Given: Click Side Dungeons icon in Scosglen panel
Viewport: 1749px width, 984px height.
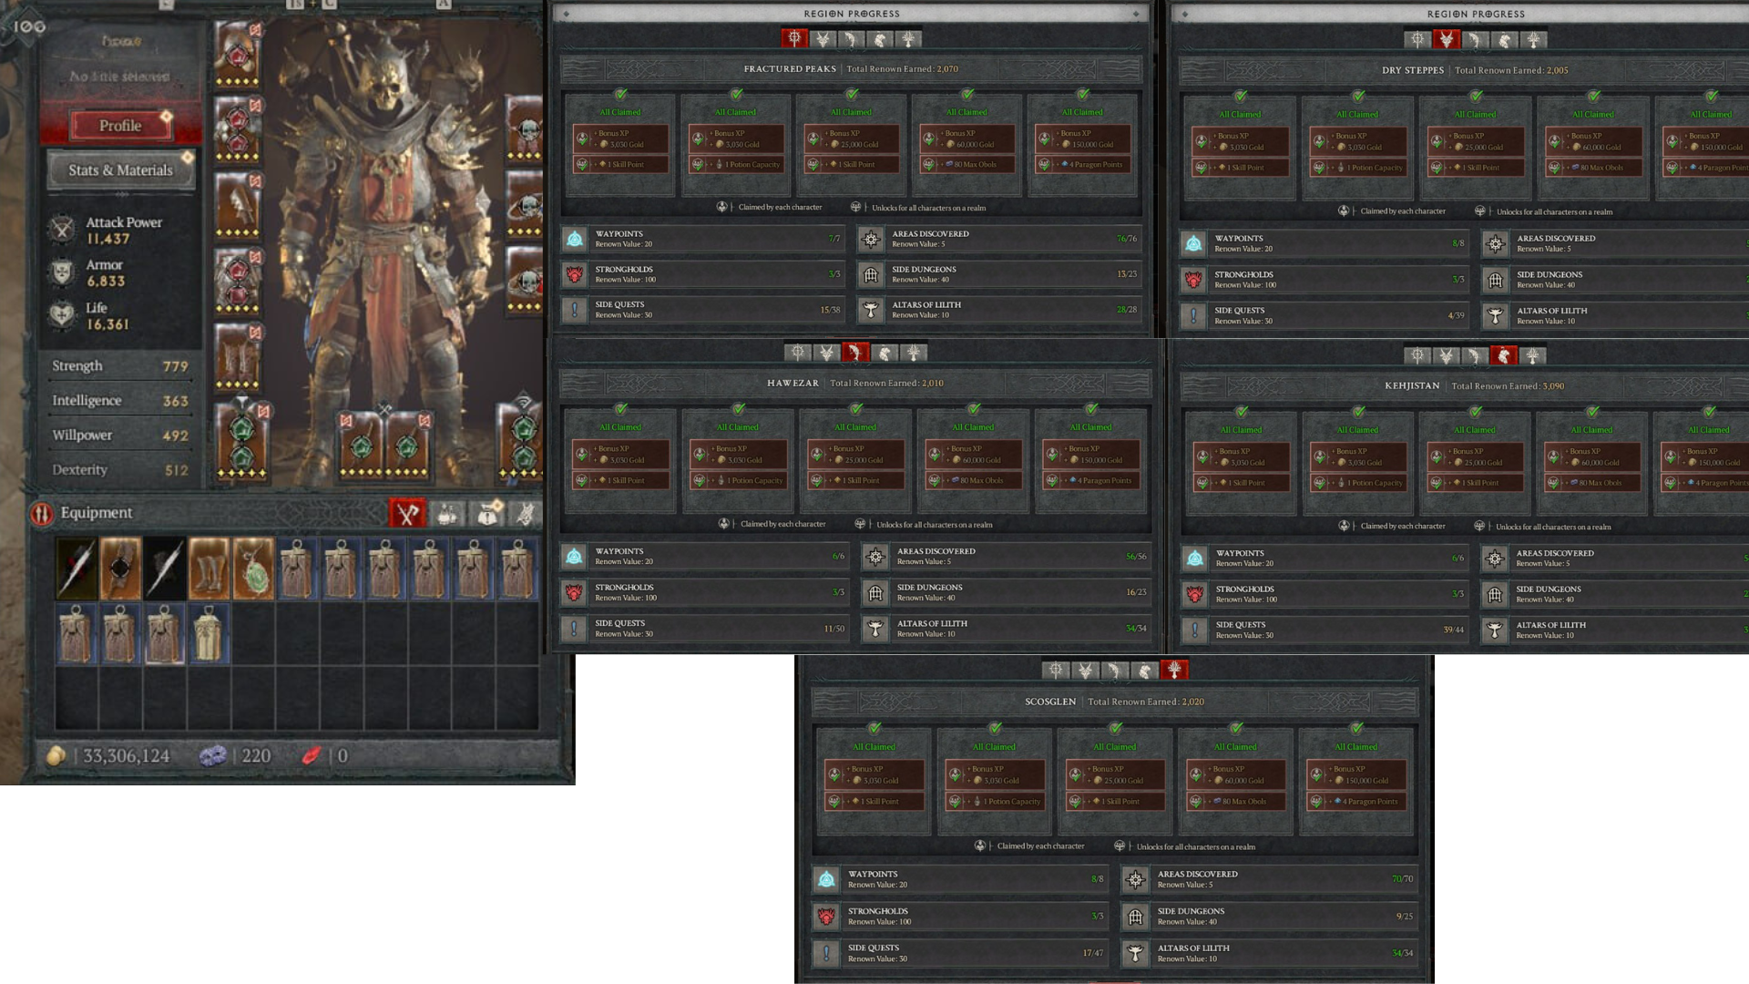Looking at the screenshot, I should click(x=1135, y=916).
